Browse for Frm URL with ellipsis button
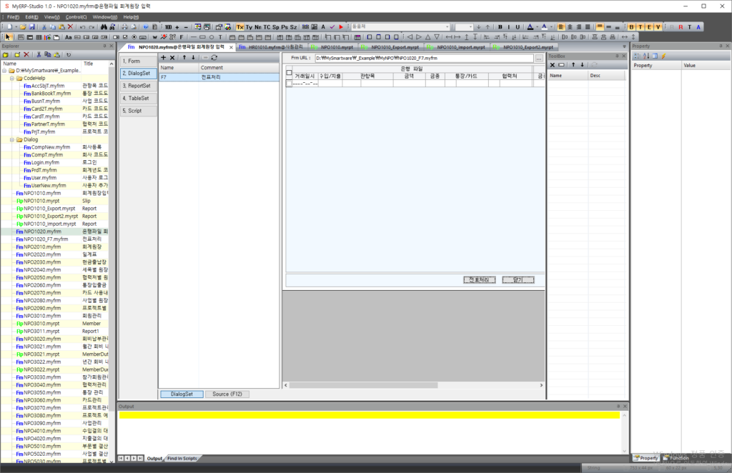The image size is (732, 473). click(539, 59)
